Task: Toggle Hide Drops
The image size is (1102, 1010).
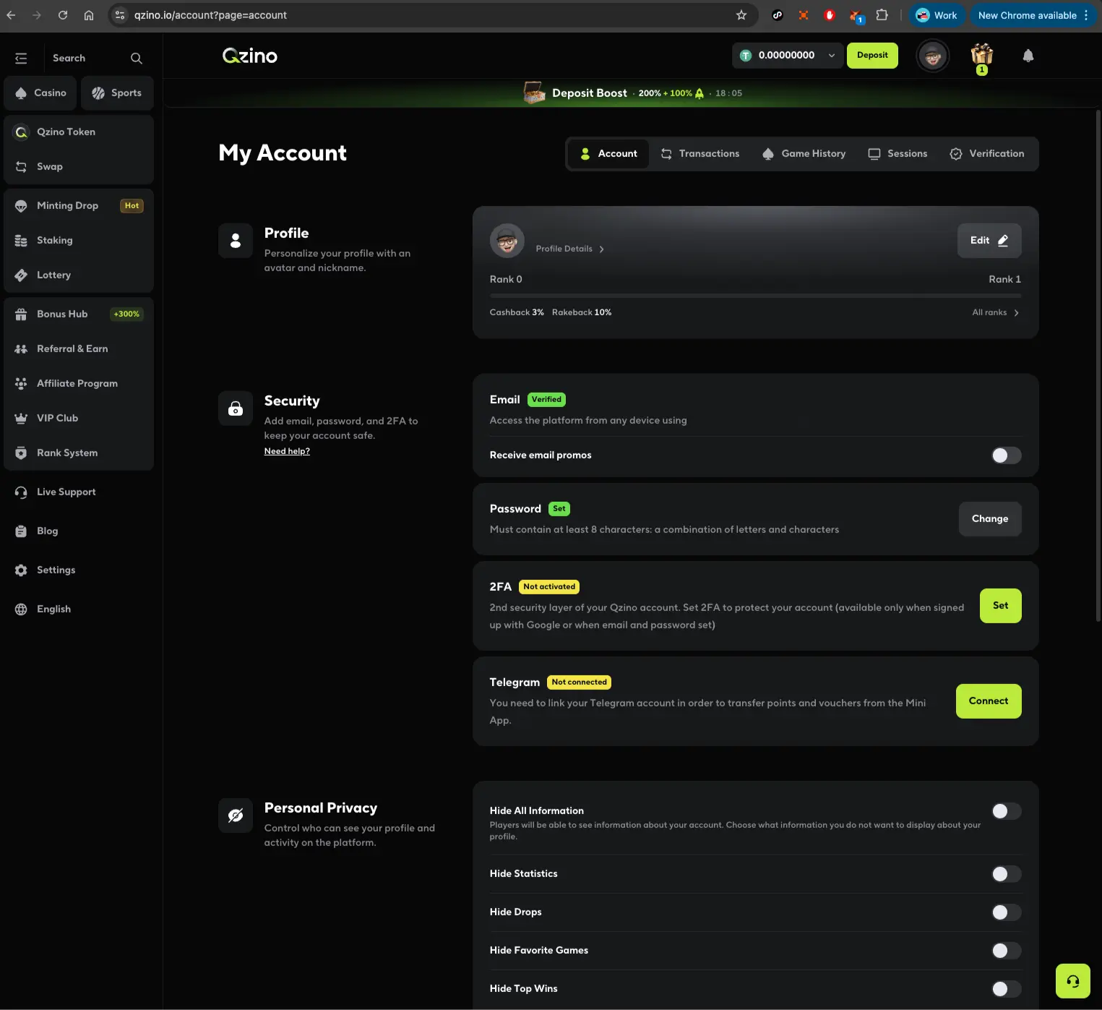Action: click(1006, 912)
